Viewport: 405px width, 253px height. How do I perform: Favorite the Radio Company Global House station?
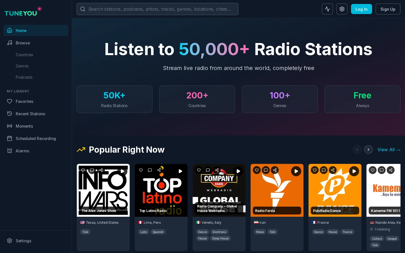199,170
